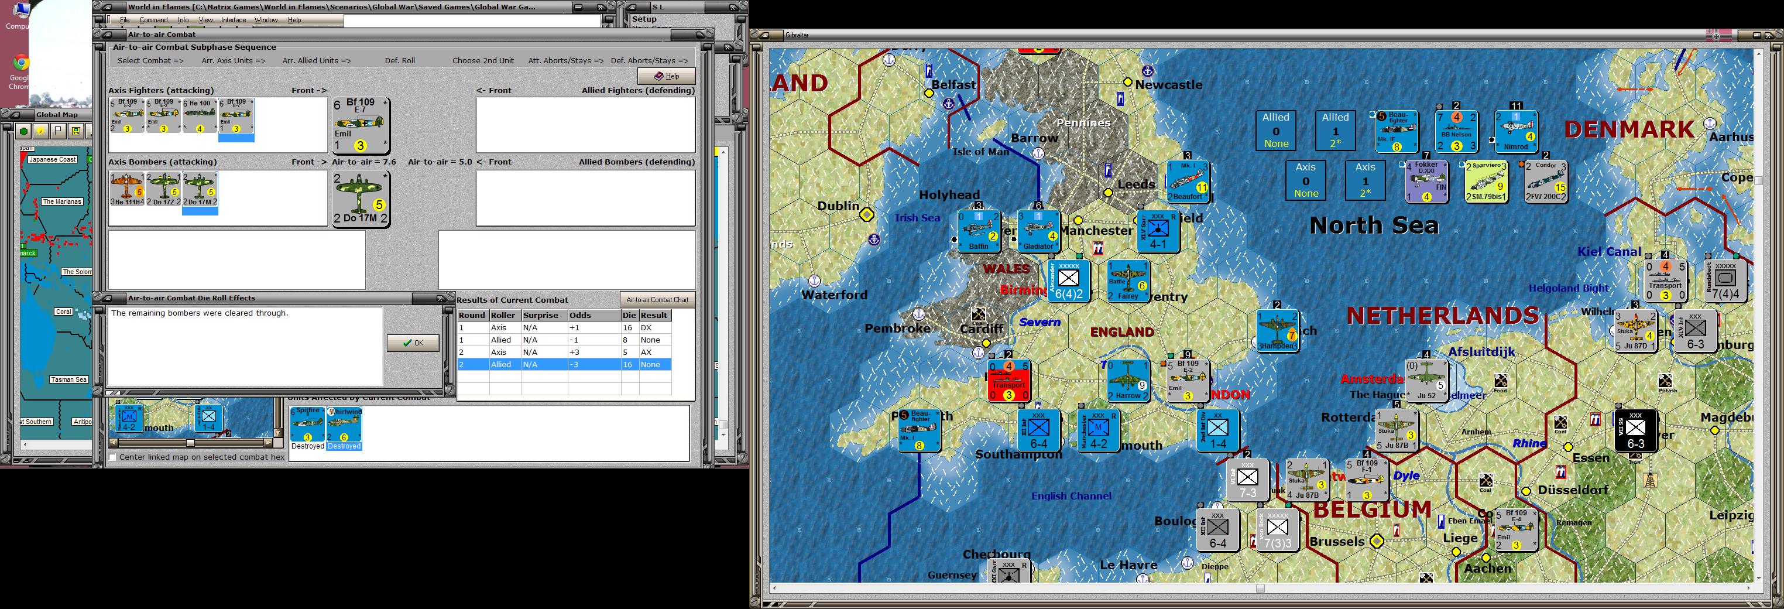Click the Alexander 6(4)2 headquarters counter
Viewport: 1784px width, 609px height.
click(1069, 280)
